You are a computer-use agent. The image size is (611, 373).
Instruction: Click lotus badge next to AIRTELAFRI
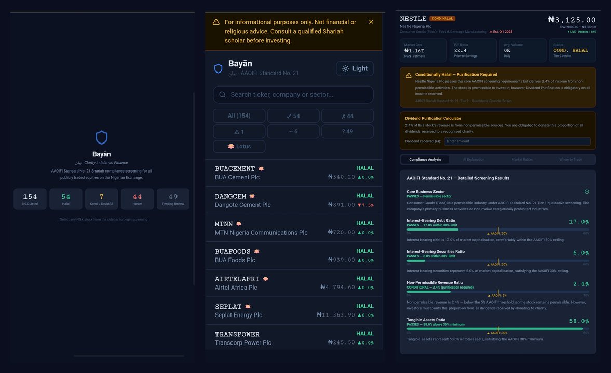[x=265, y=279]
